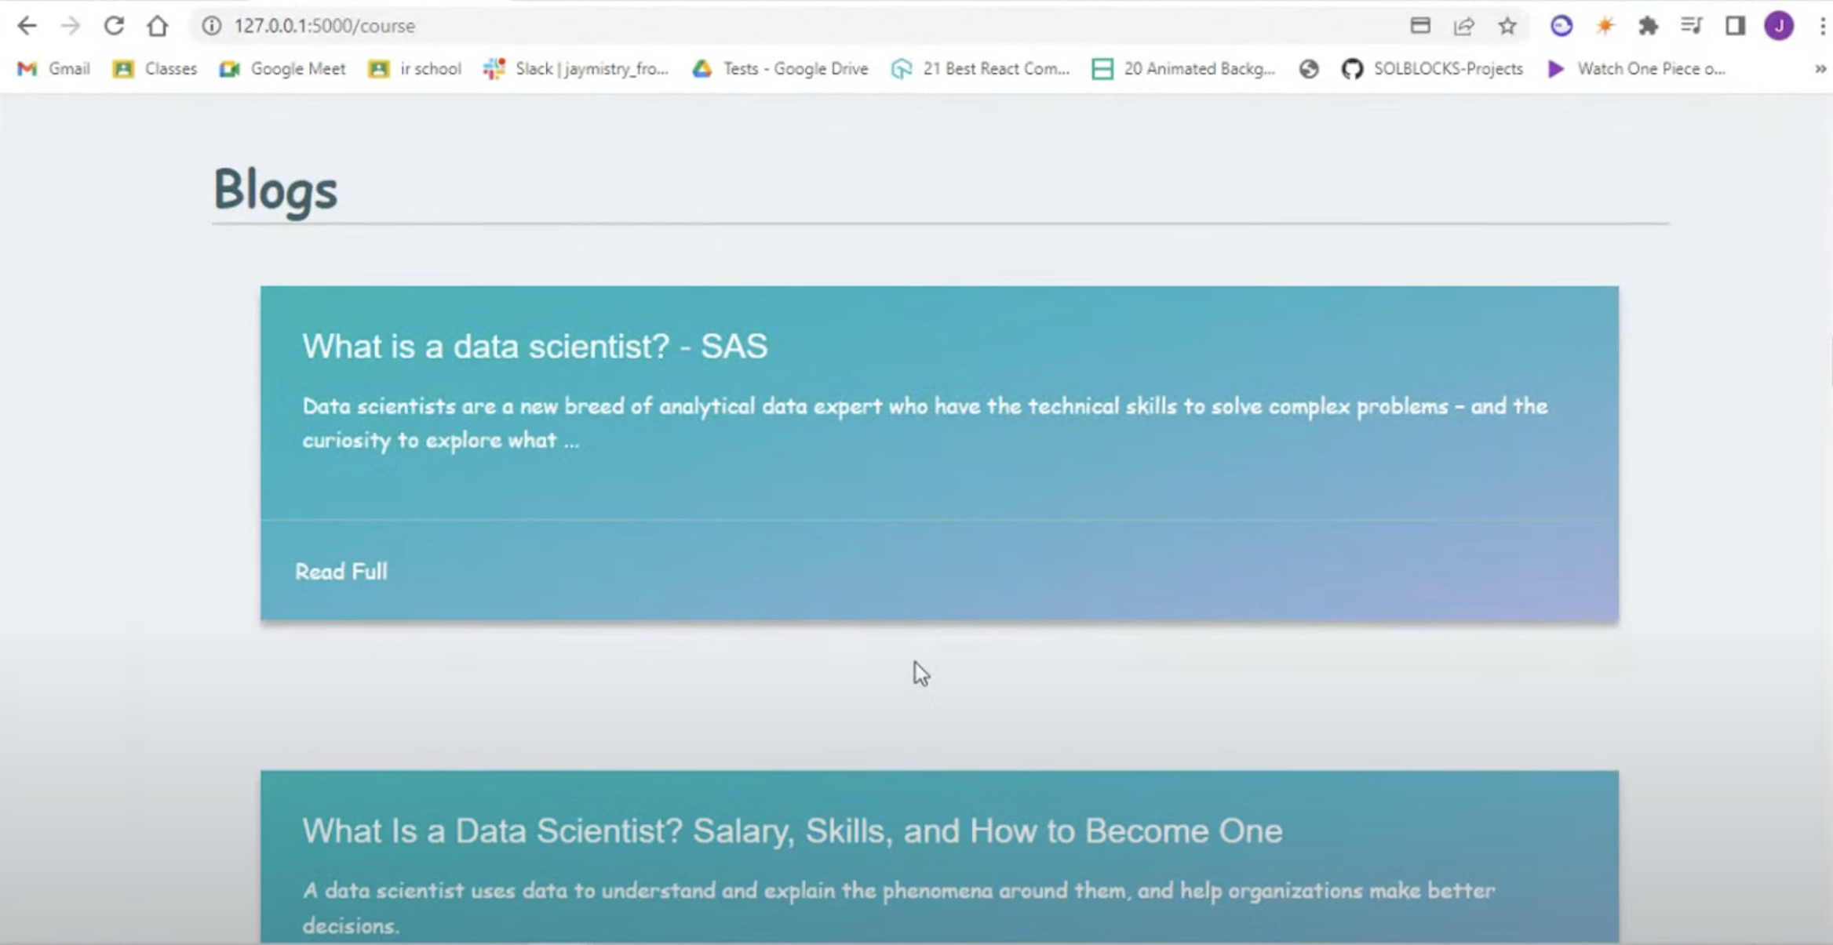Open the media controls icon

pos(1691,26)
